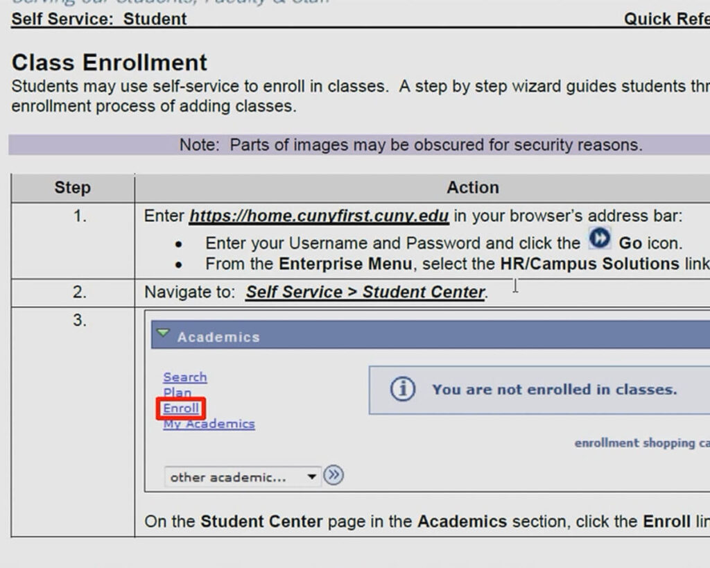Click the Action column header
The image size is (710, 568).
click(x=472, y=188)
